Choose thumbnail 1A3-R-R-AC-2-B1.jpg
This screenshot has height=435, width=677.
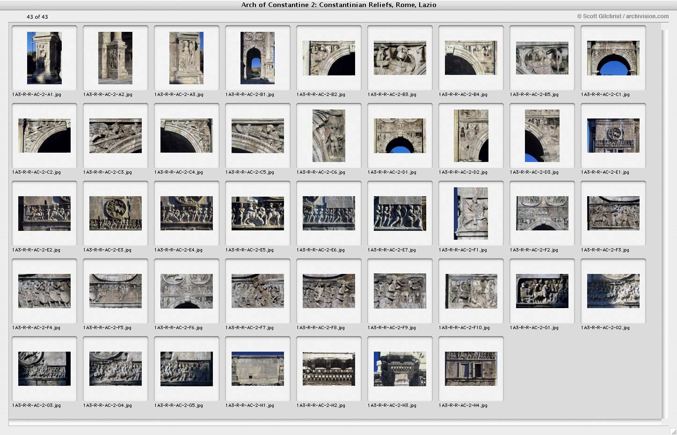click(258, 58)
